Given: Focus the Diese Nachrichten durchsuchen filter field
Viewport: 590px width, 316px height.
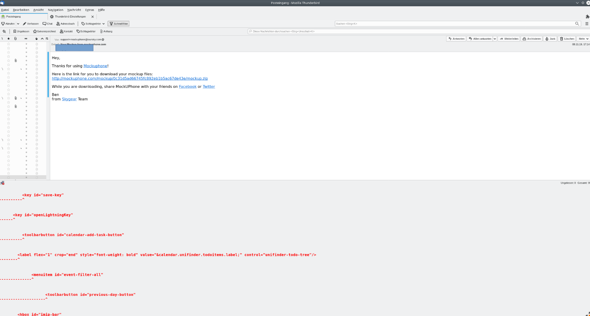Looking at the screenshot, I should coord(419,31).
